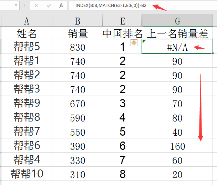Select the name cell 帮帮3
The width and height of the screenshot is (217, 185).
[27, 89]
